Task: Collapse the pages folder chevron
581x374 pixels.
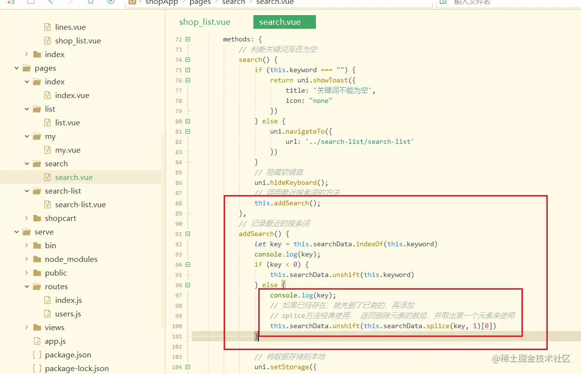Action: 17,68
